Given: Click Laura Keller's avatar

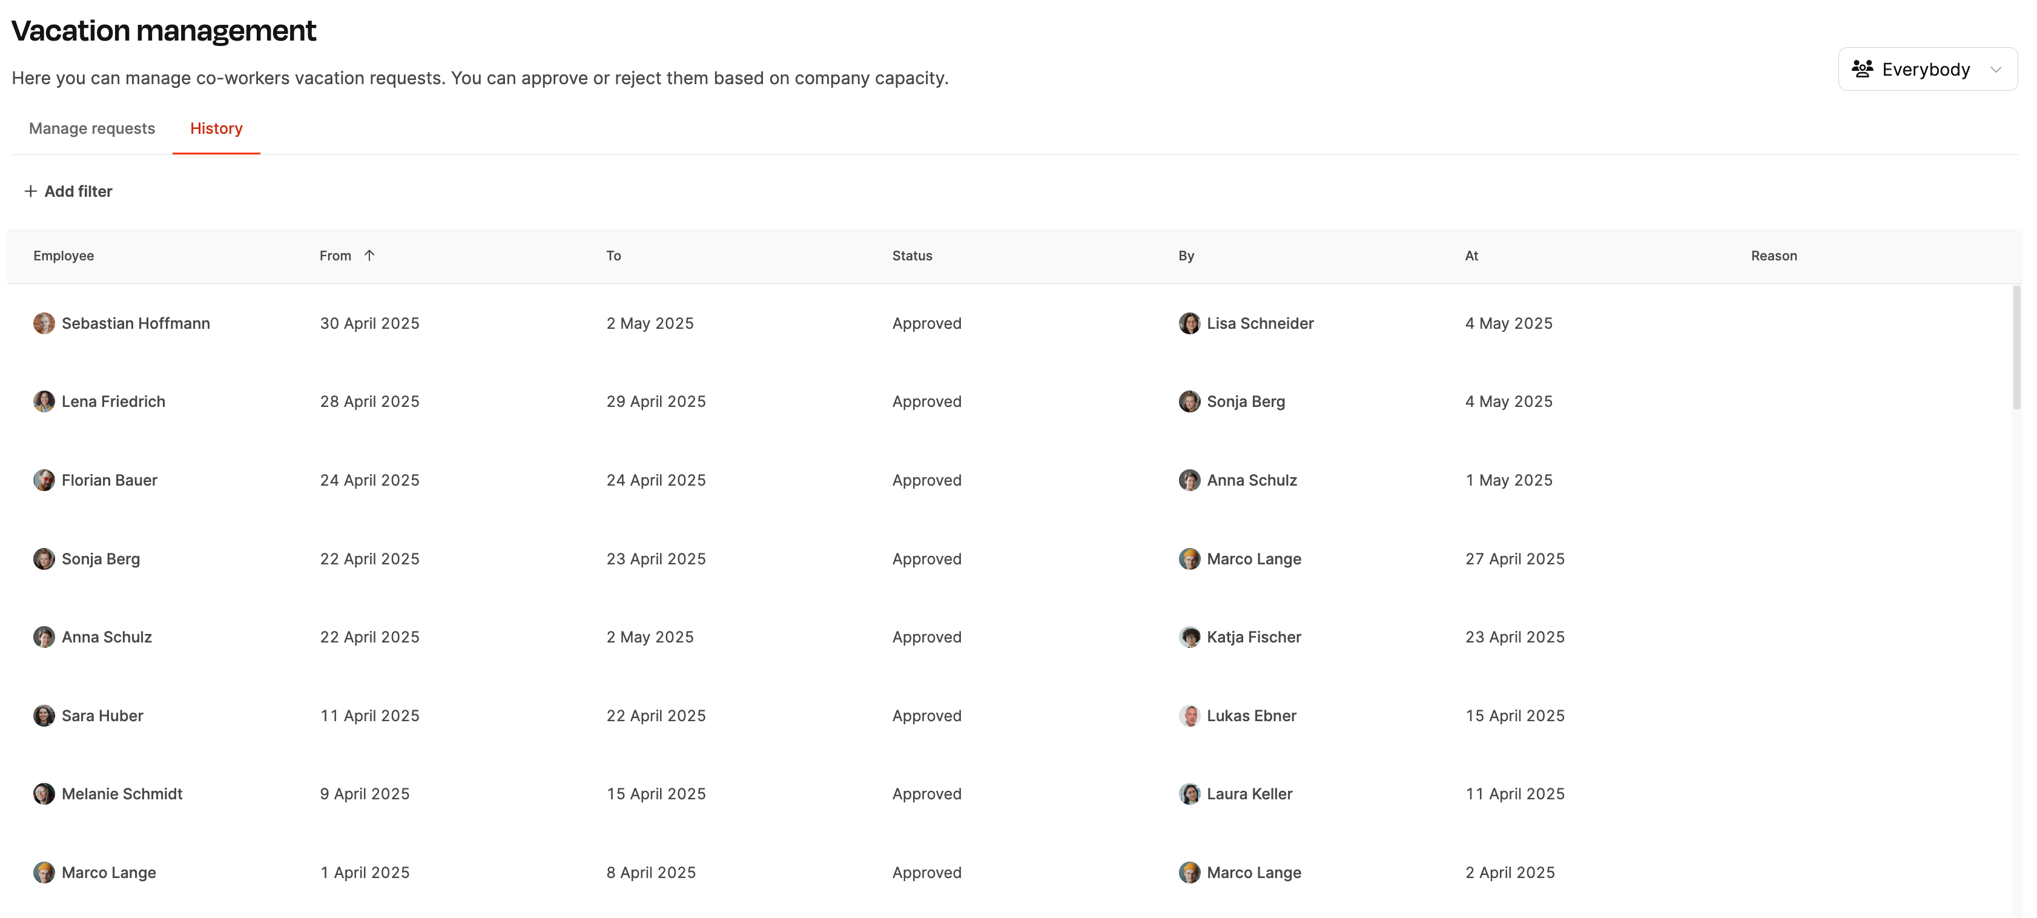Looking at the screenshot, I should [1189, 794].
